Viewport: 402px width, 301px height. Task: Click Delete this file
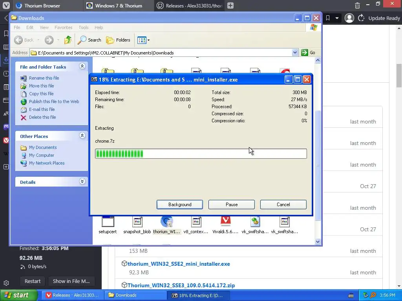click(x=42, y=117)
